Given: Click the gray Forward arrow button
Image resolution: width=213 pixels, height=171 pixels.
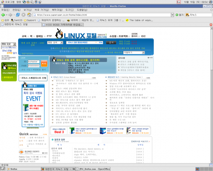Looking at the screenshot, I should point(10,15).
